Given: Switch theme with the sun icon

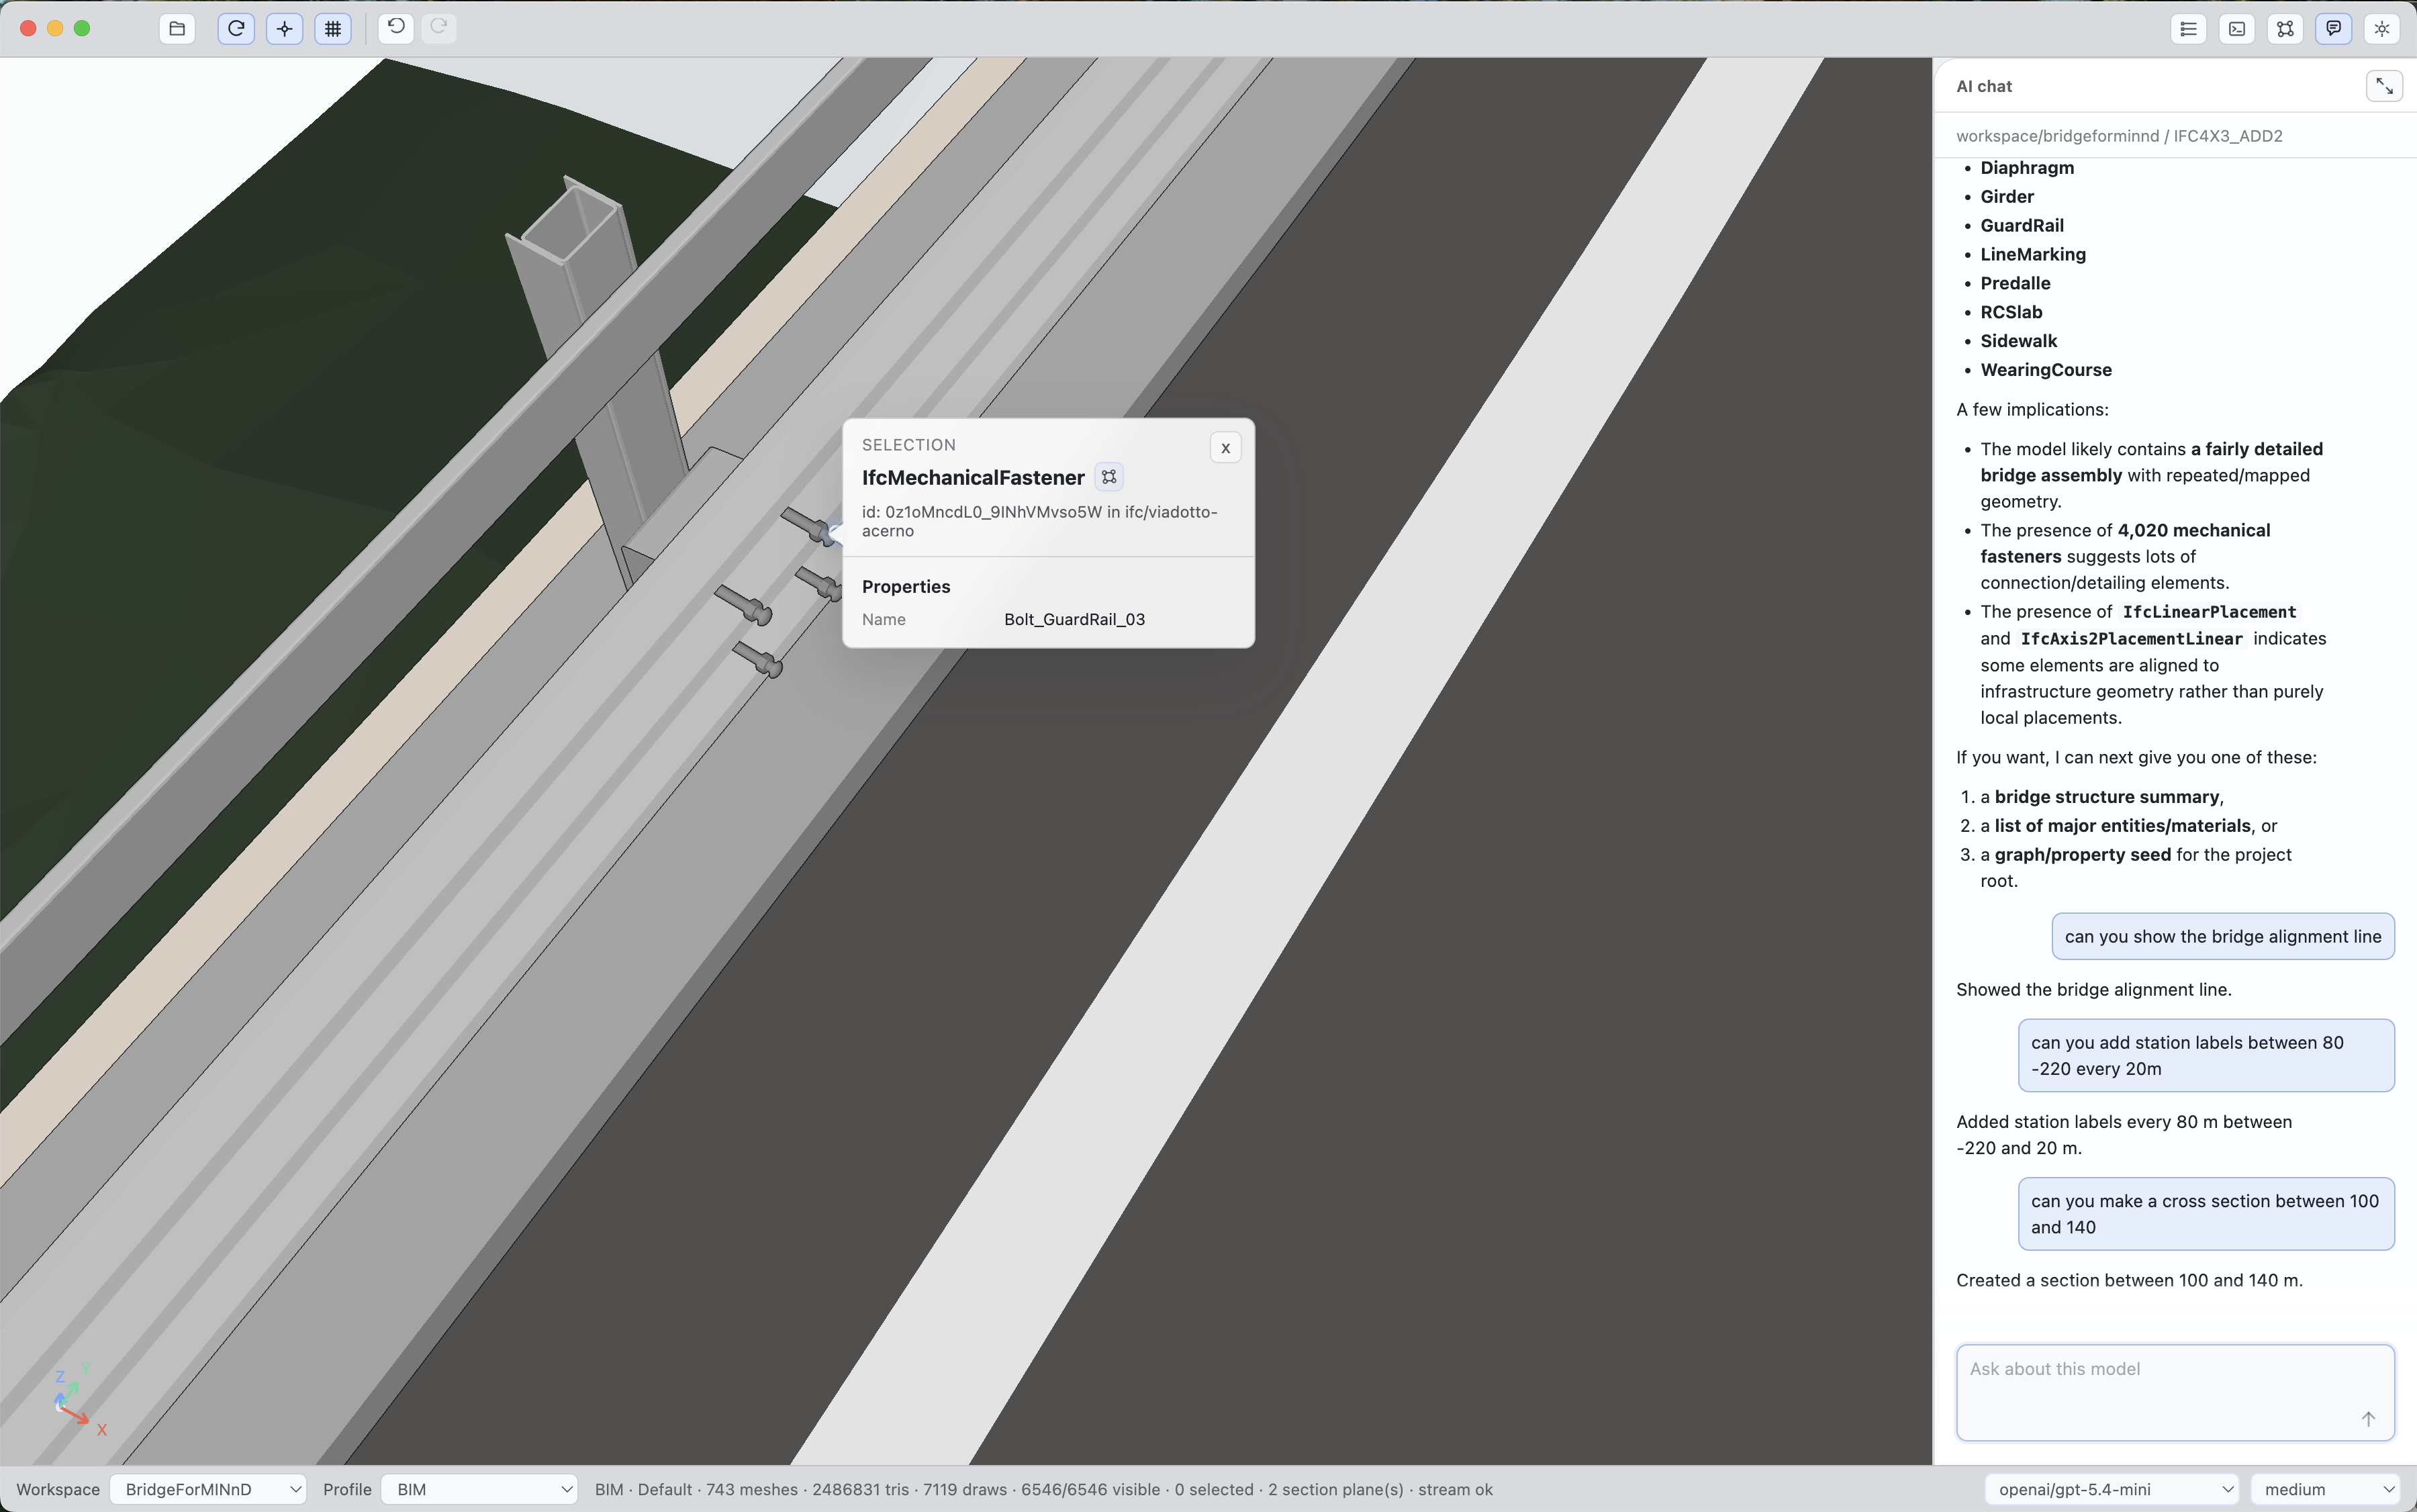Looking at the screenshot, I should (x=2382, y=29).
